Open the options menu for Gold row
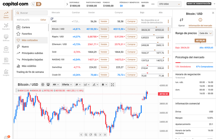The height and width of the screenshot is (139, 216). pyautogui.click(x=168, y=52)
